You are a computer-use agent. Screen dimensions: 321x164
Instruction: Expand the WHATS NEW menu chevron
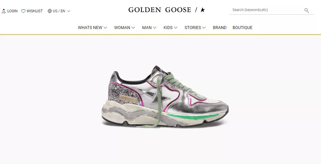pyautogui.click(x=105, y=28)
